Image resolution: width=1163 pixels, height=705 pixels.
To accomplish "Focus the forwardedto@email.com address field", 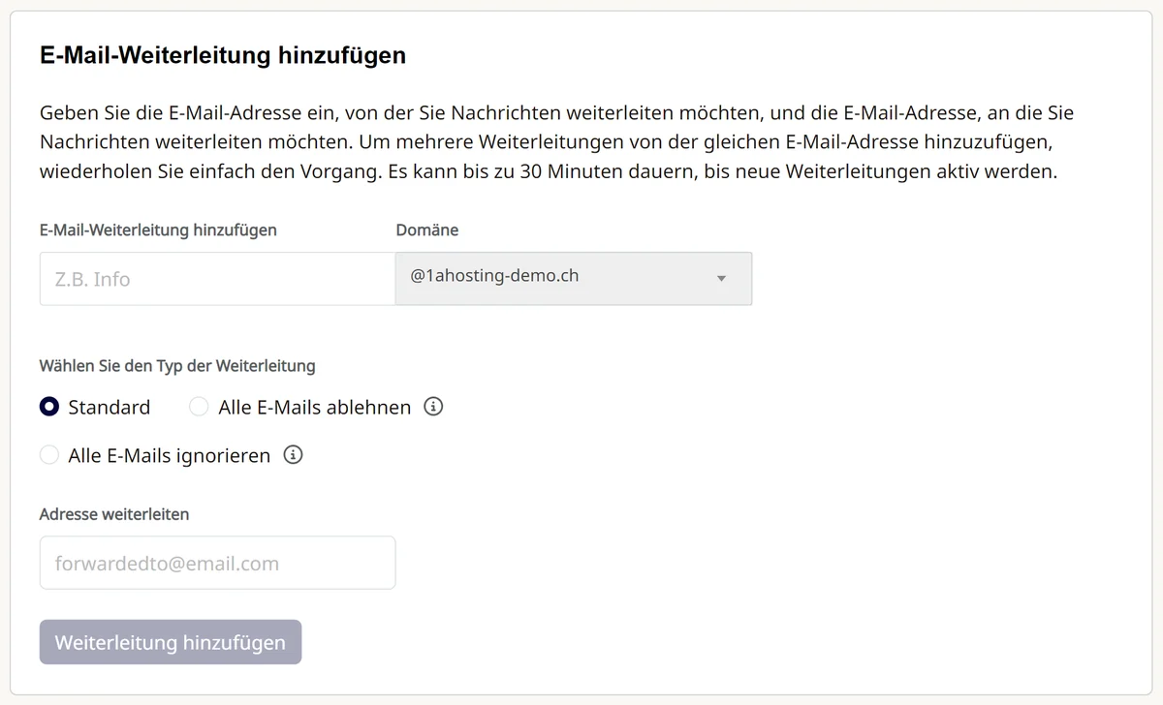I will coord(217,563).
